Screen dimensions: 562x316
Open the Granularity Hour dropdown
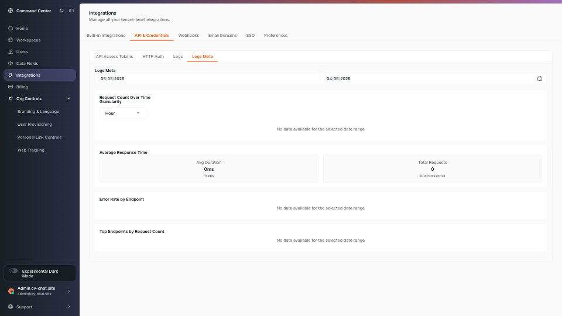click(x=122, y=113)
